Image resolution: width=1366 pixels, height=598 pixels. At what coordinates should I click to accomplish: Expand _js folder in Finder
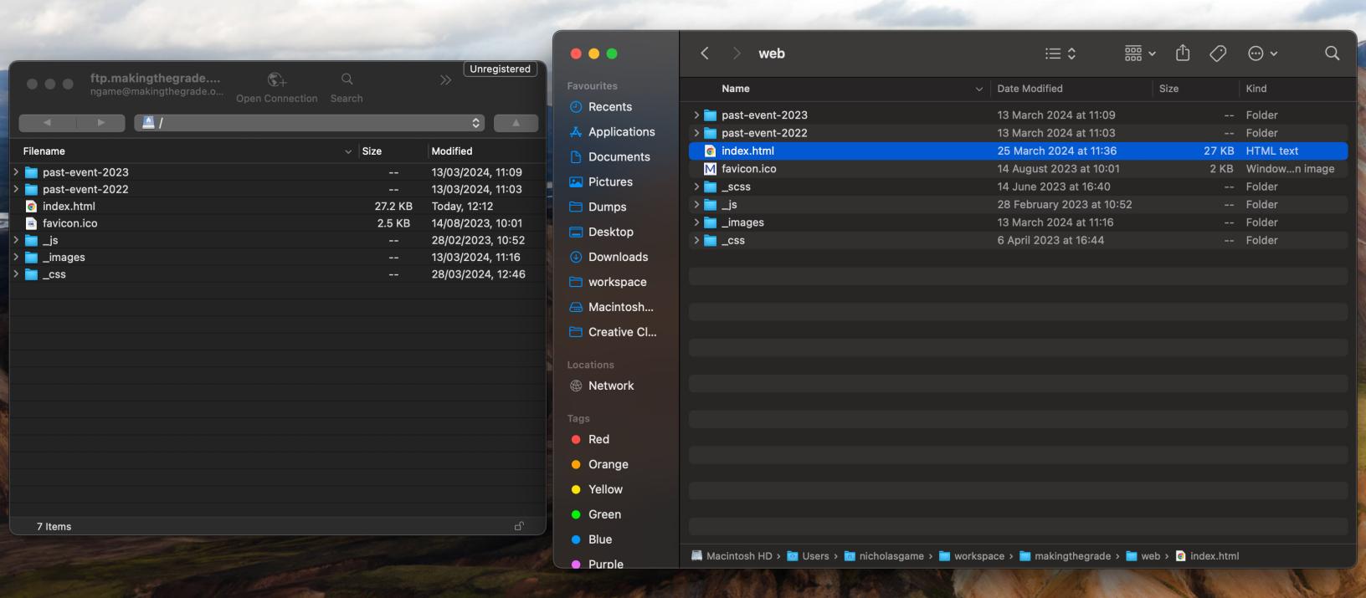(696, 205)
